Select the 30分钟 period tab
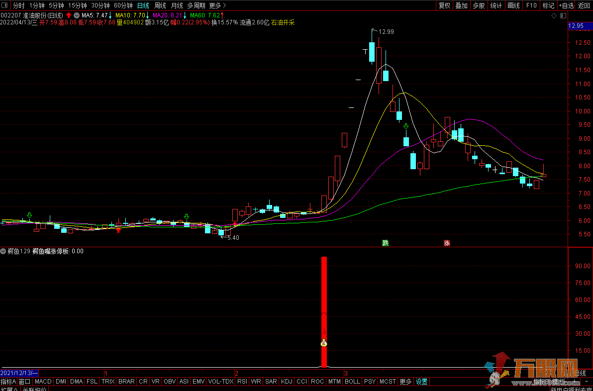Viewport: 593px width, 391px height. point(100,5)
